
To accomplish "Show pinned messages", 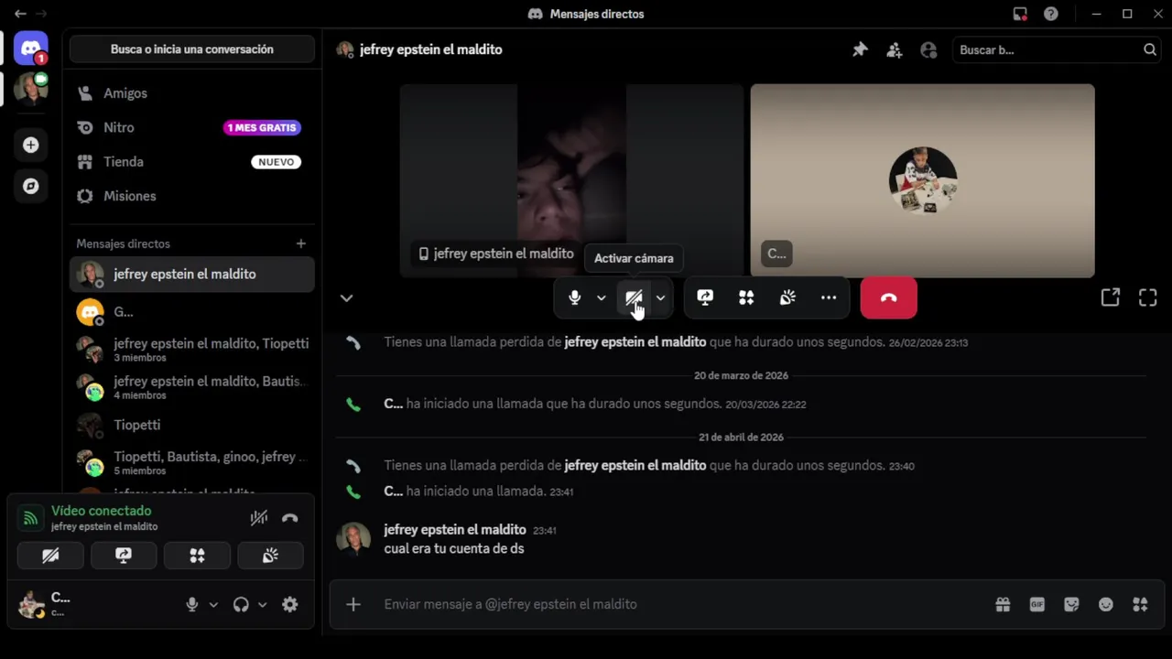I will 860,50.
